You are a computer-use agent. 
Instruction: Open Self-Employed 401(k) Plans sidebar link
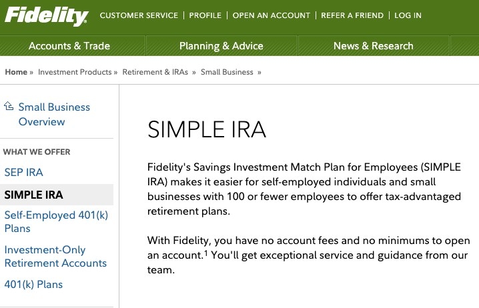coord(56,221)
